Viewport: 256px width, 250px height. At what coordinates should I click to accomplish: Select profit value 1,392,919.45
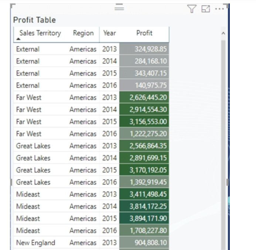tap(148, 182)
